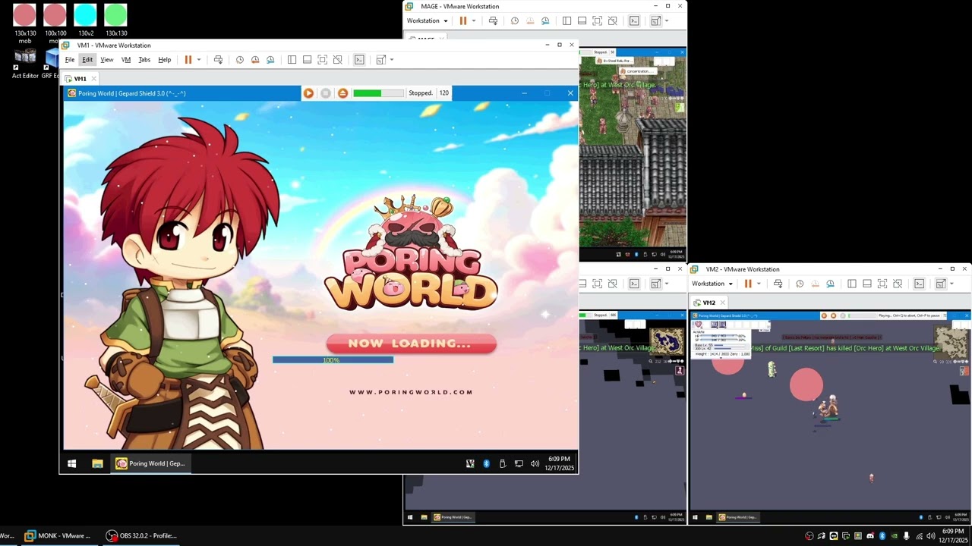Image resolution: width=972 pixels, height=546 pixels.
Task: Click orange eject button in macro bar
Action: 342,93
